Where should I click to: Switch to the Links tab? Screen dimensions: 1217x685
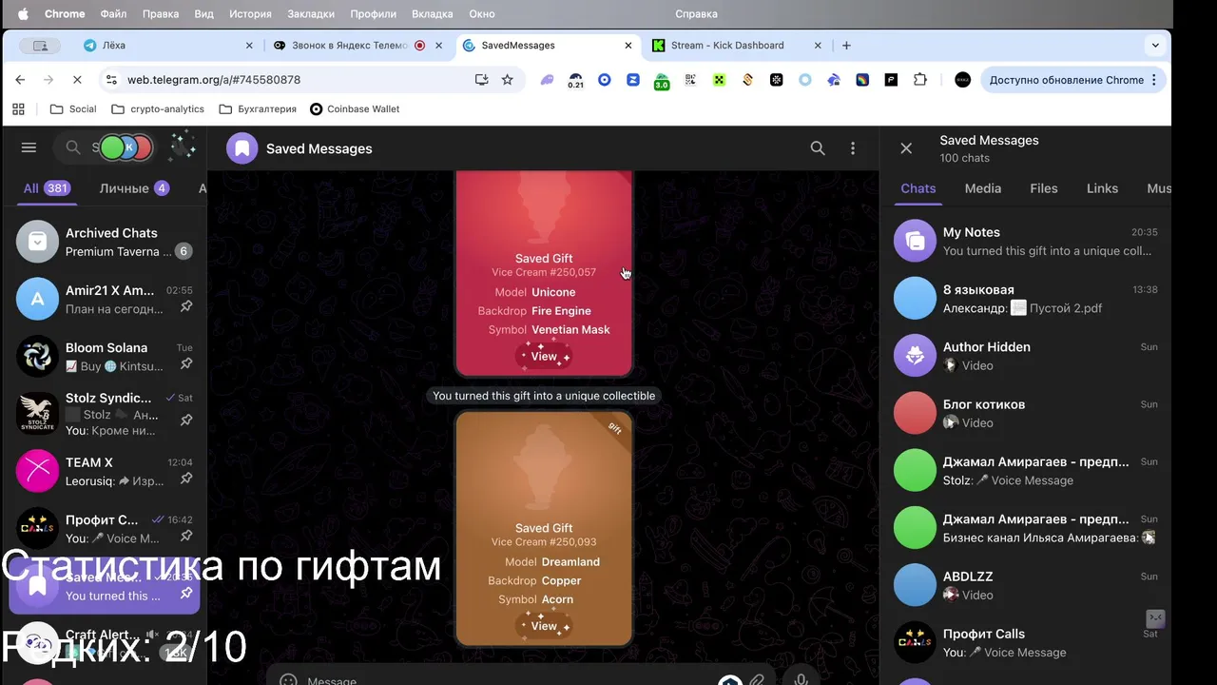1102,188
